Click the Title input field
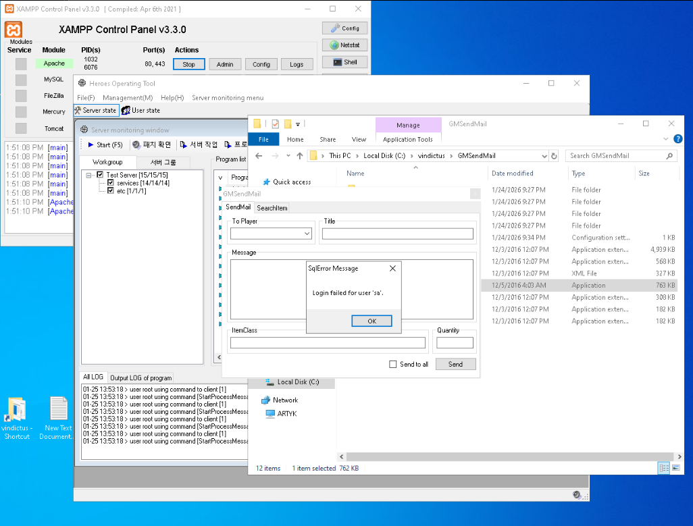Viewport: 693px width, 526px height. point(397,234)
